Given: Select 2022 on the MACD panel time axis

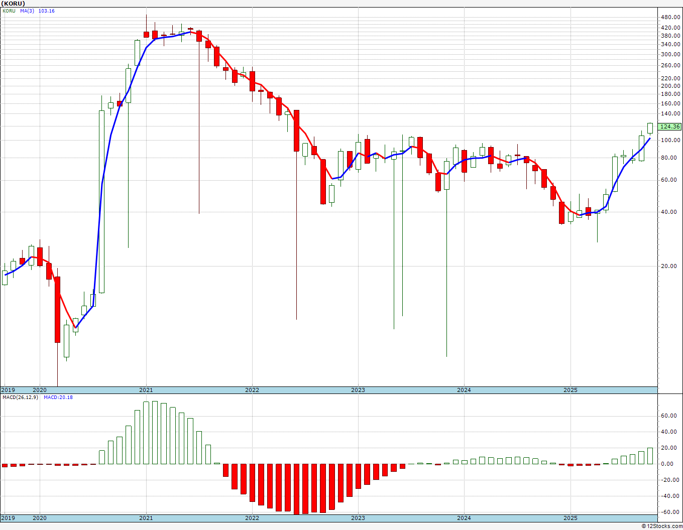Looking at the screenshot, I should click(x=252, y=518).
